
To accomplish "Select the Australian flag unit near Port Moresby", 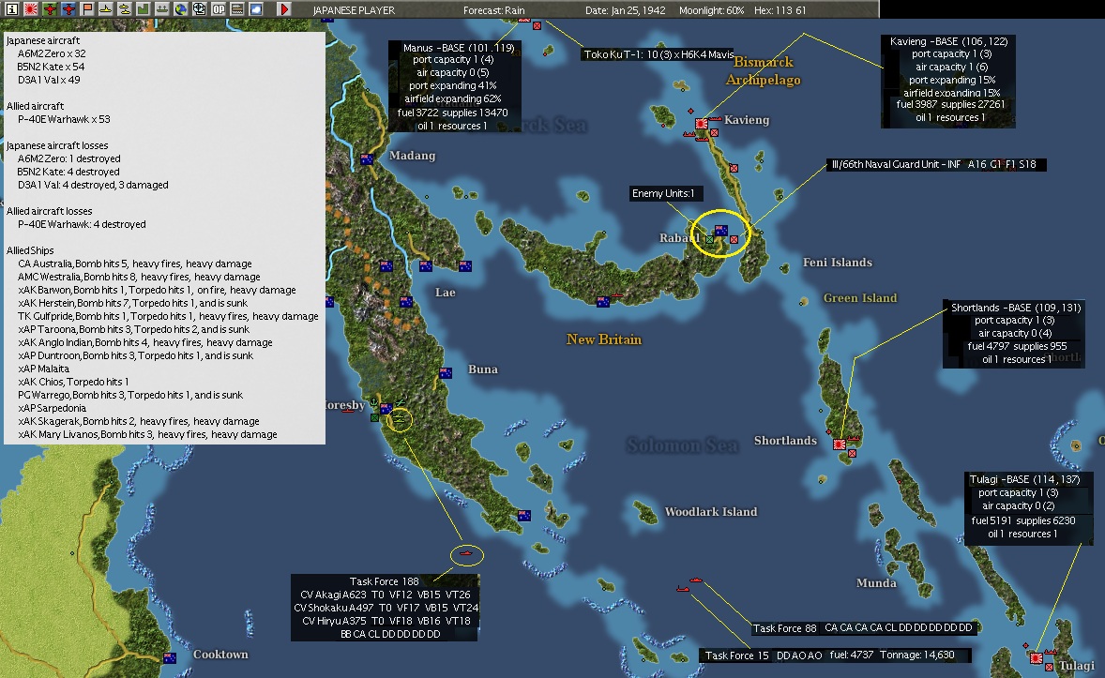I will click(386, 408).
